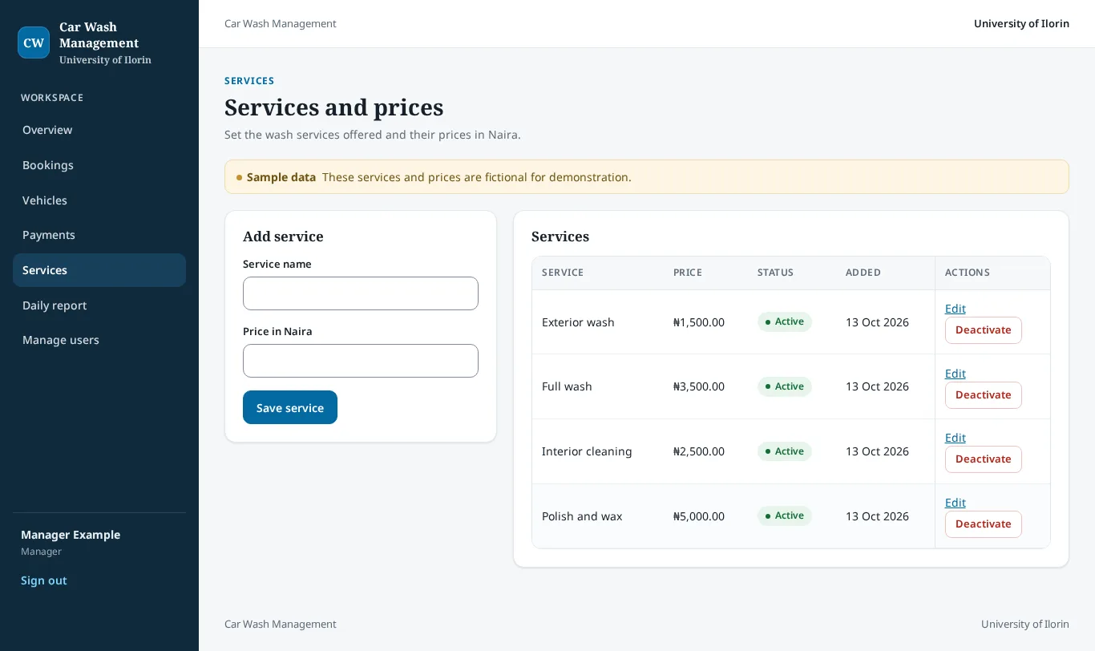Image resolution: width=1095 pixels, height=651 pixels.
Task: Click the Services and prices heading
Action: (334, 107)
